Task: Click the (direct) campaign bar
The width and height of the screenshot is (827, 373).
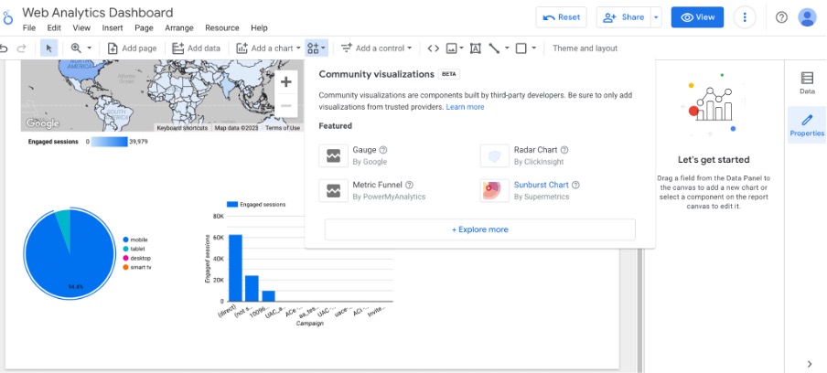Action: click(x=235, y=268)
